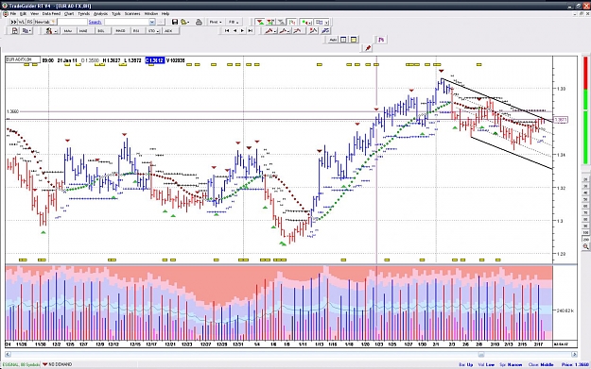This screenshot has width=591, height=369.
Task: Click the zoom magnifier icon beside chart
Action: click(585, 246)
